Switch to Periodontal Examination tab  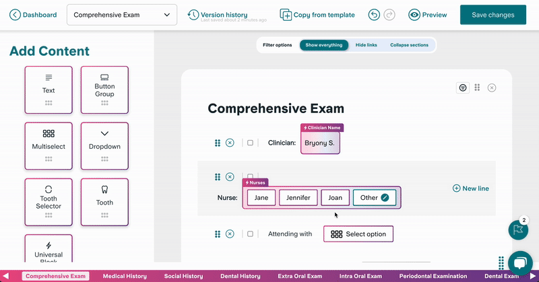(433, 276)
